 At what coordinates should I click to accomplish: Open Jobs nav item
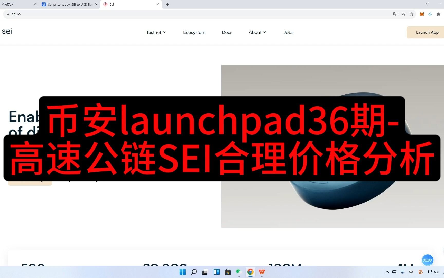tap(288, 32)
